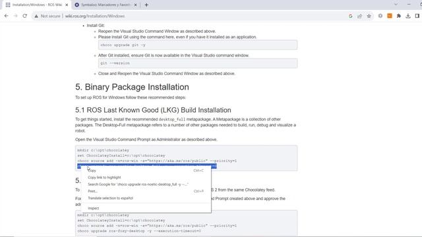Choose Copy link to highlight
The image size is (422, 237).
pyautogui.click(x=146, y=177)
